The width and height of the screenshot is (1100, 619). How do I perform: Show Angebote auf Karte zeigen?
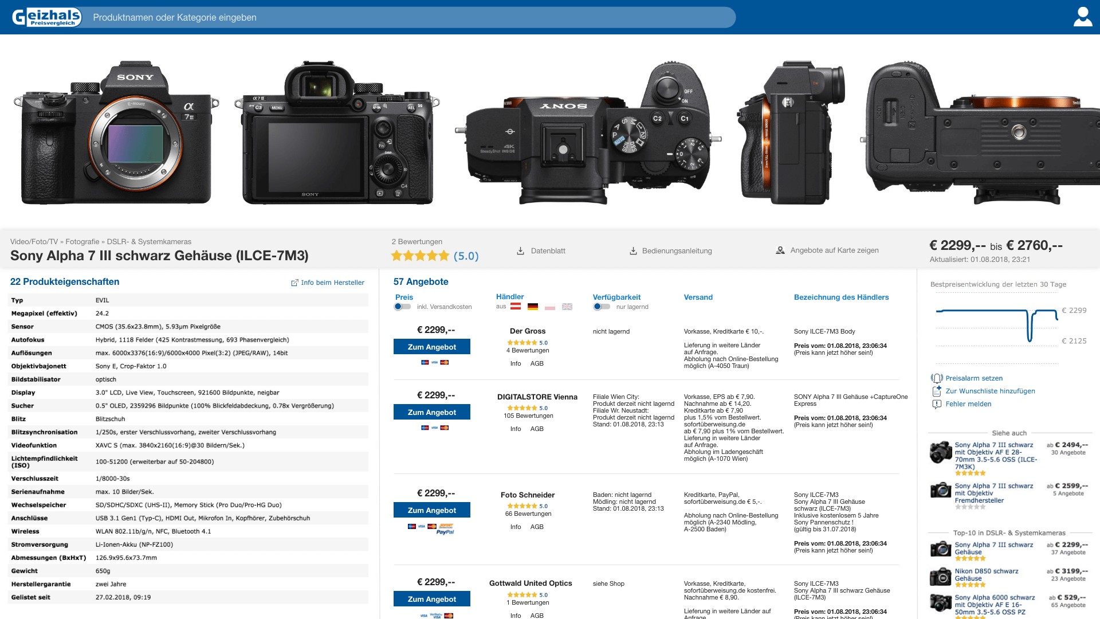[827, 250]
